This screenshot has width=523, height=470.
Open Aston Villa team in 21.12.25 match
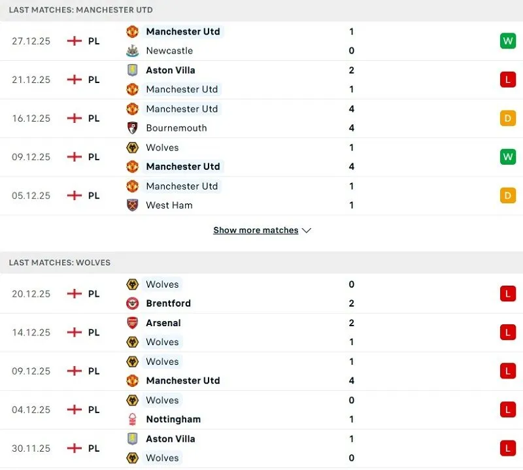click(x=171, y=70)
